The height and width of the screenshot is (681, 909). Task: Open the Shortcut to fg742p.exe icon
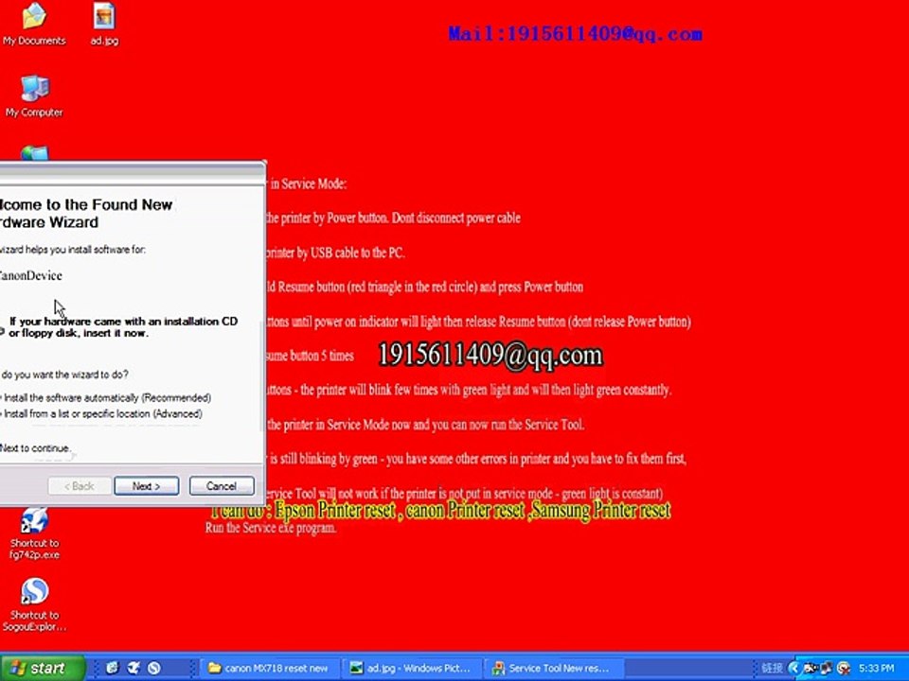[34, 533]
